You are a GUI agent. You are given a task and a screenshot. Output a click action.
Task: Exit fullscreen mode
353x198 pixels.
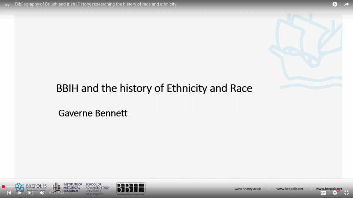[x=346, y=193]
